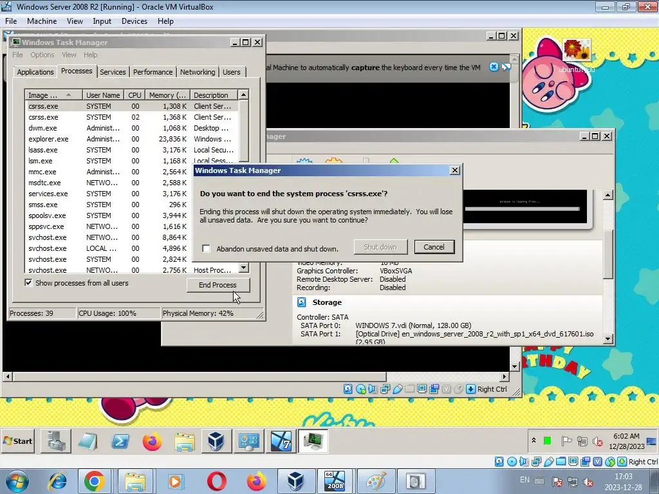Click the hard disk indicator in nested VM status bar
659x494 pixels.
tap(348, 389)
